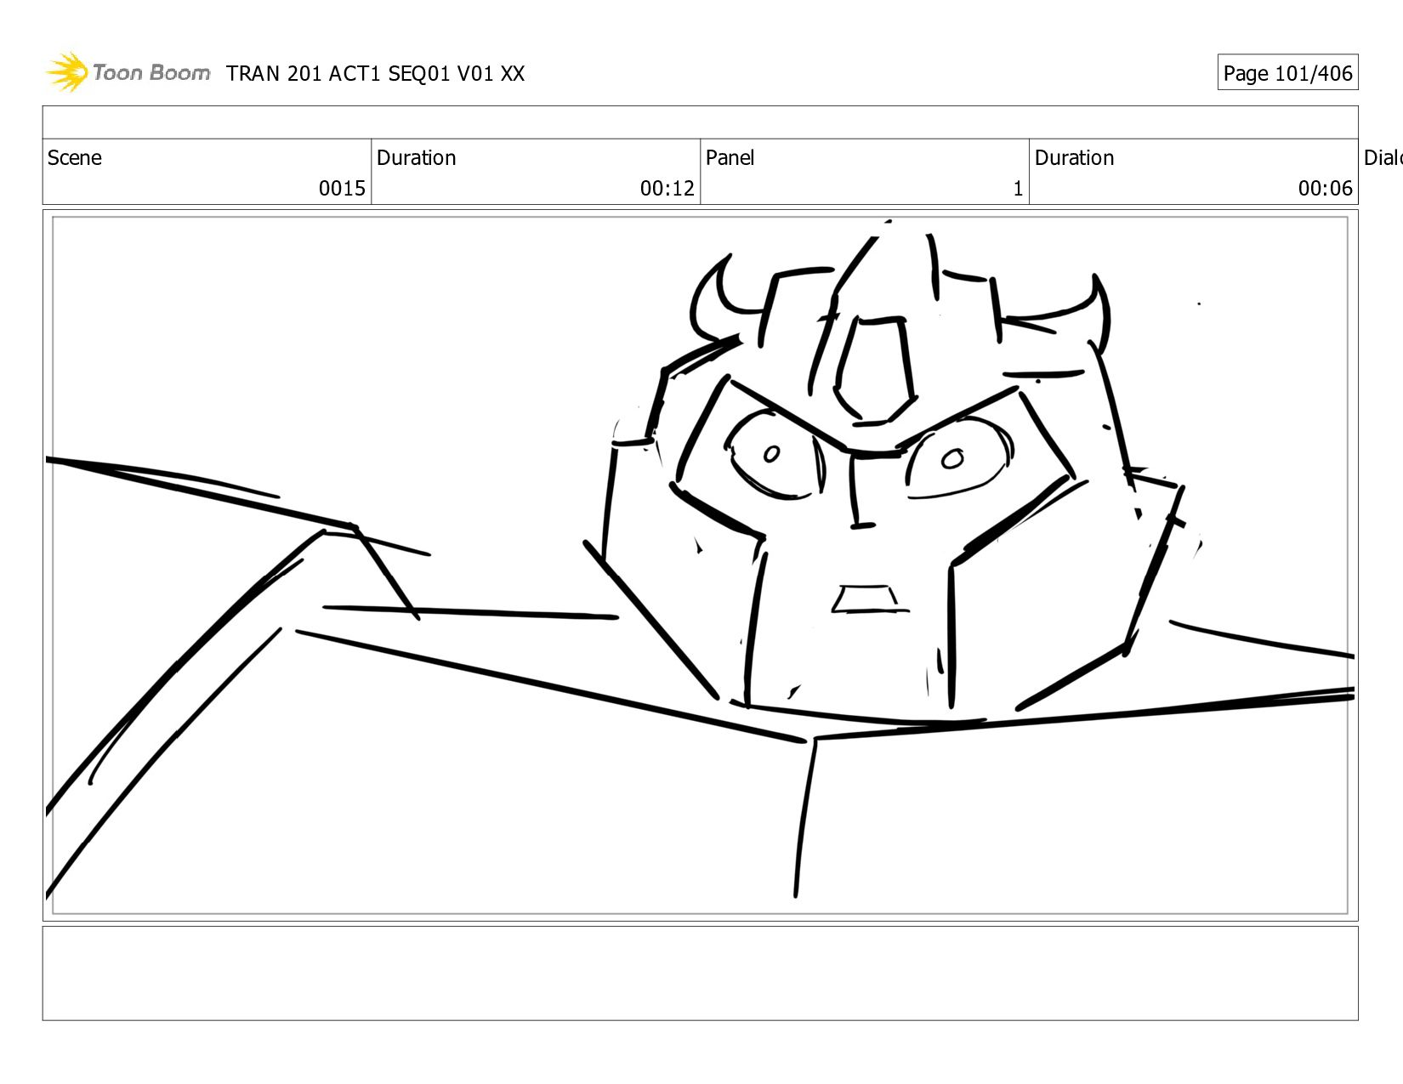1403x1084 pixels.
Task: Select the scene duration value 00:12
Action: (x=667, y=188)
